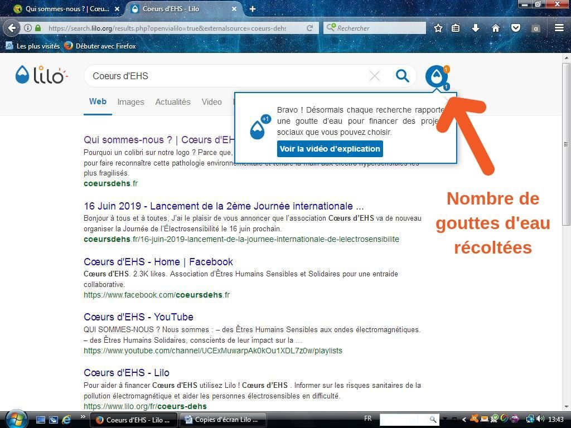This screenshot has height=428, width=571.
Task: Click the magnifier in the taskbar search box
Action: point(432,420)
